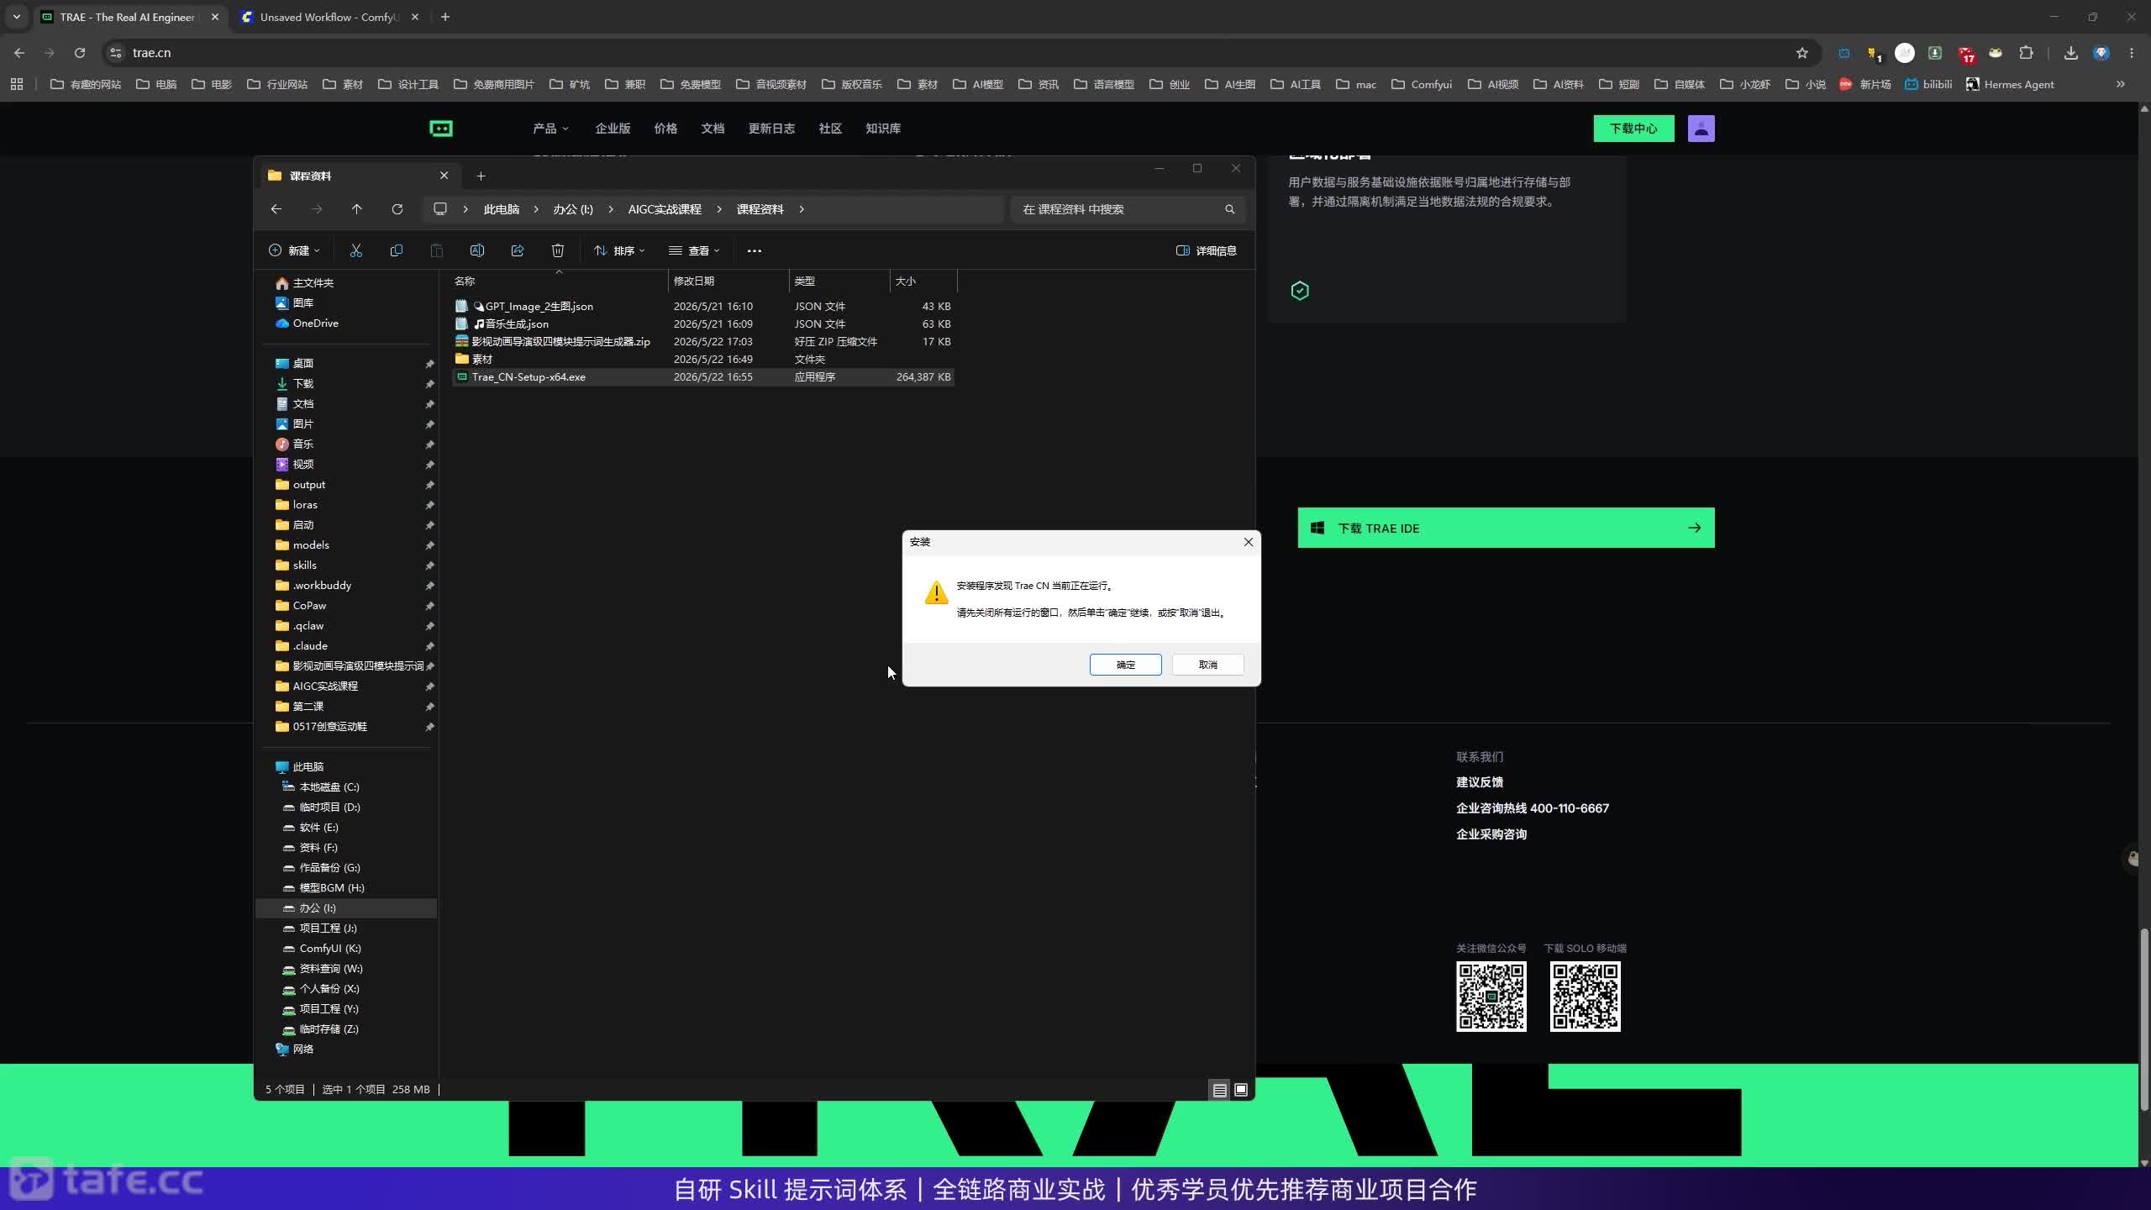Screen dimensions: 2151x1210
Task: Open 知识库 in Trae navigation
Action: pos(883,129)
